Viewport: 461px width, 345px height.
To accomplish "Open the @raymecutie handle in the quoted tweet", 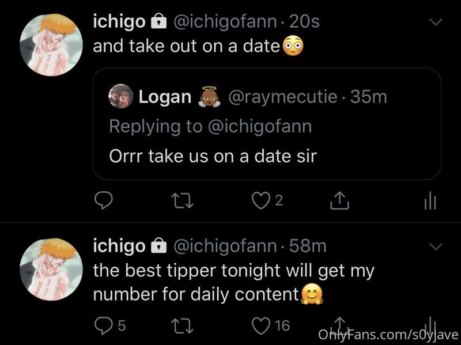I will (282, 97).
